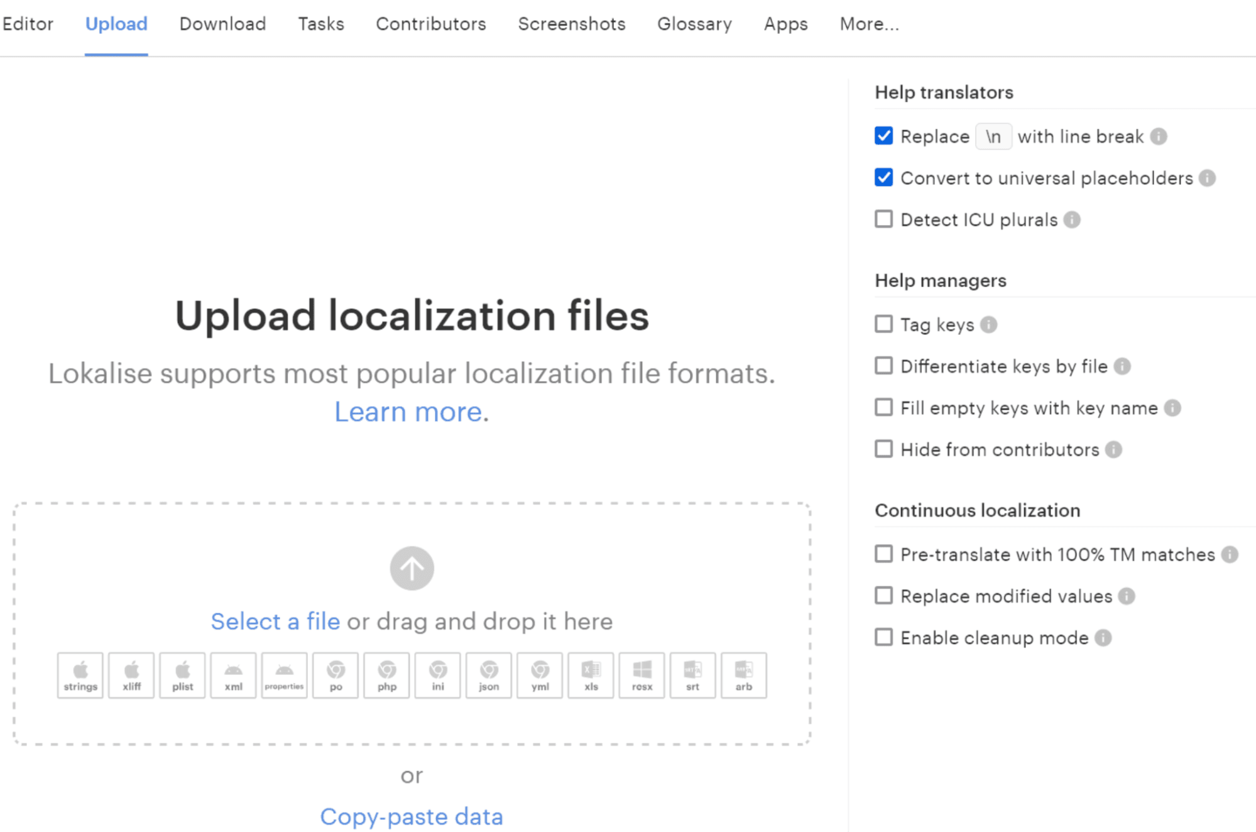
Task: Click the strings file format icon
Action: [80, 676]
